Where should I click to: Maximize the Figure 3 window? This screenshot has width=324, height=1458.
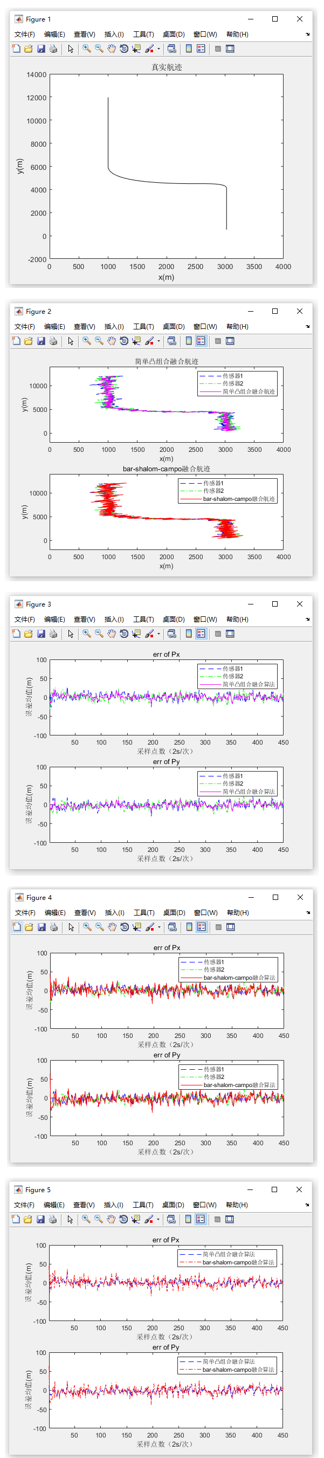[x=275, y=604]
